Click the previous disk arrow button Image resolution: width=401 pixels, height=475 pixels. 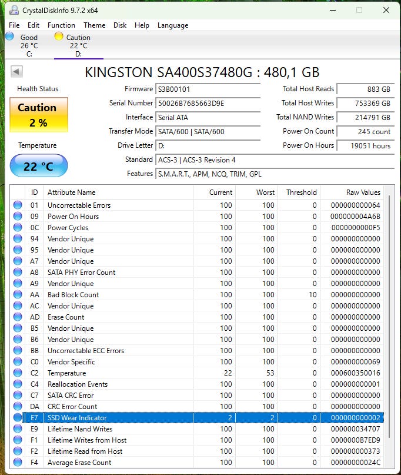tap(16, 72)
